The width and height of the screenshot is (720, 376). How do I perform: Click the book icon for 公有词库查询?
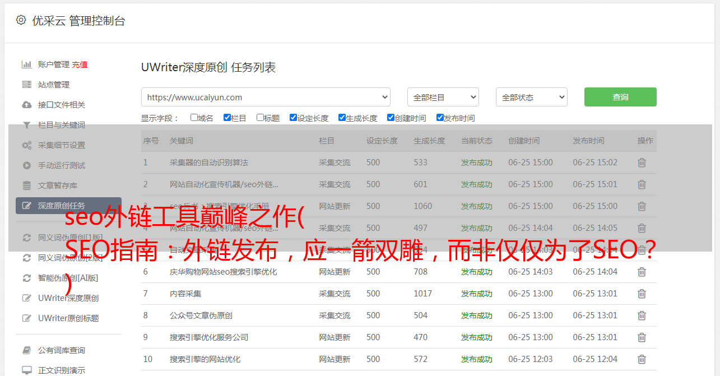(x=26, y=350)
